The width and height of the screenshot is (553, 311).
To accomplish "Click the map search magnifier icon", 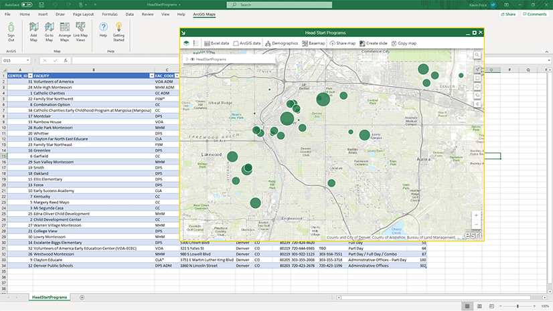I will click(x=476, y=56).
